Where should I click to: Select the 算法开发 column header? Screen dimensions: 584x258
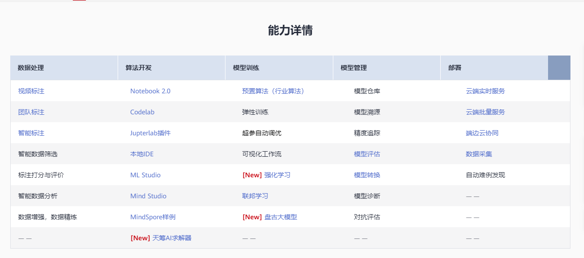point(171,68)
